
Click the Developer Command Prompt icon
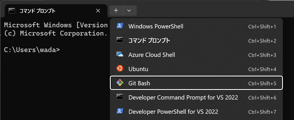pos(120,97)
